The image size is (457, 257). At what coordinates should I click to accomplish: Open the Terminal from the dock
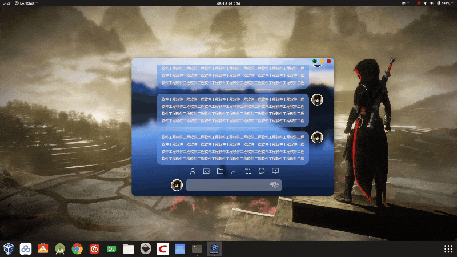pos(197,249)
